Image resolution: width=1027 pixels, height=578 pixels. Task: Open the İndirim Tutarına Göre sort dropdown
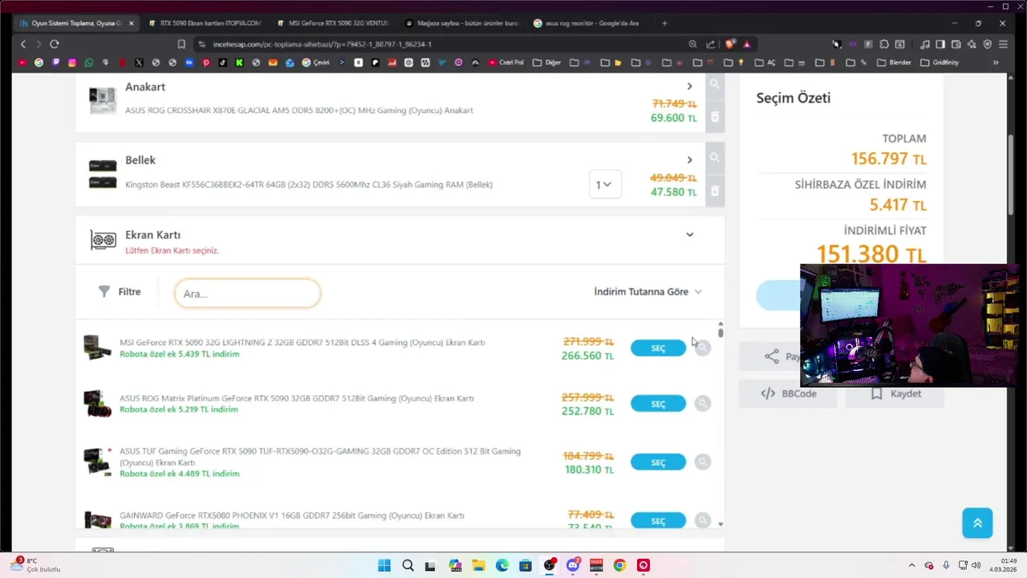[648, 291]
